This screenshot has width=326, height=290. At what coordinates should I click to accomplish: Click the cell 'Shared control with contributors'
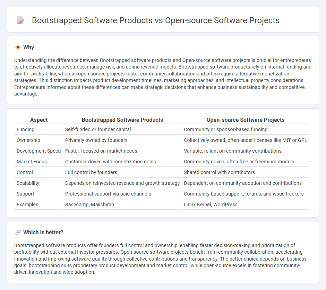[245, 172]
